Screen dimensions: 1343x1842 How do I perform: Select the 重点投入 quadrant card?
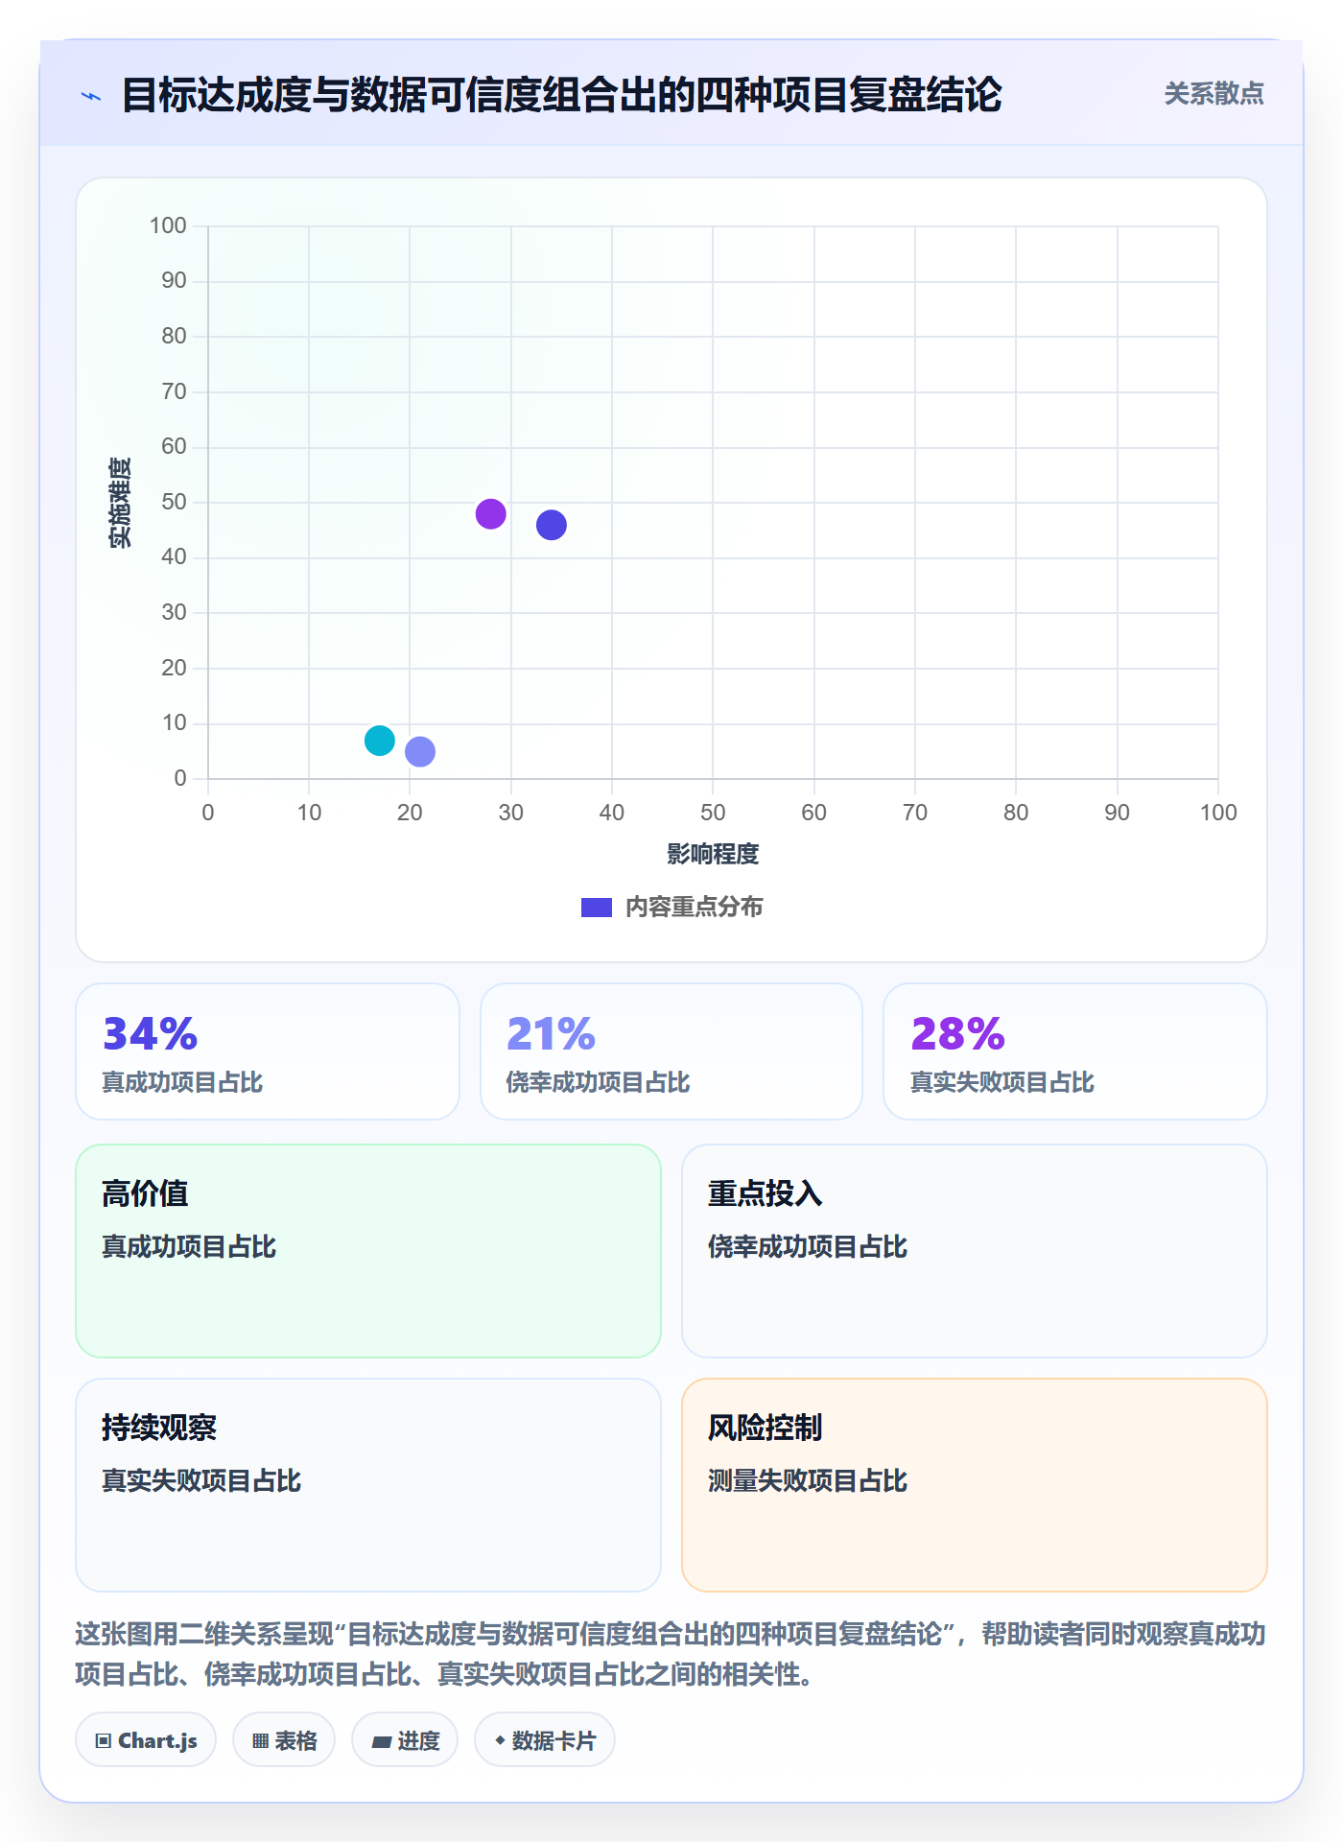pyautogui.click(x=975, y=1251)
